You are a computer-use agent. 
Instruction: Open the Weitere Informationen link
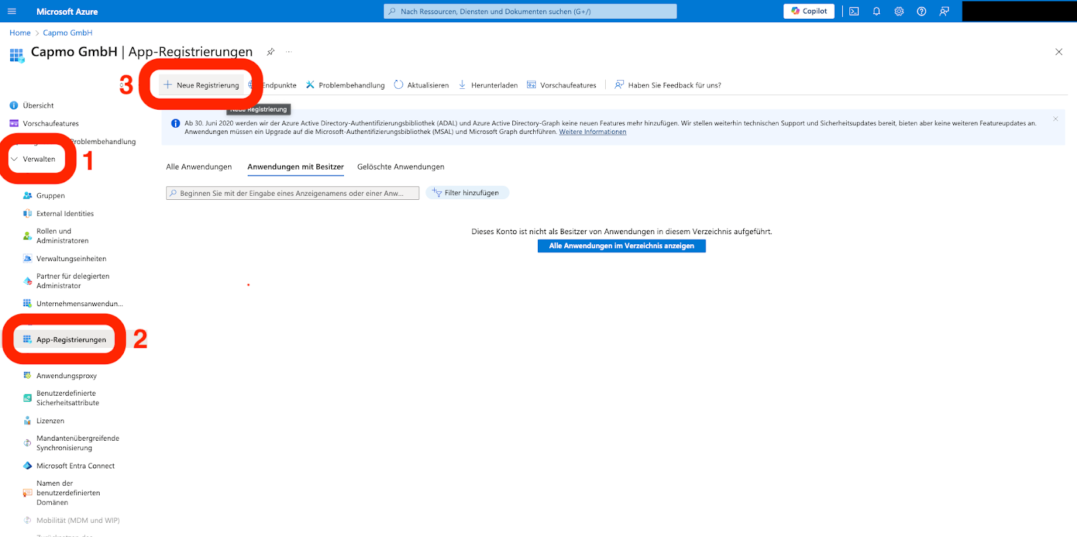592,132
